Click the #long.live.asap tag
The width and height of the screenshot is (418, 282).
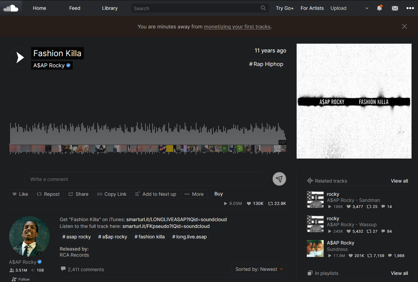[189, 237]
